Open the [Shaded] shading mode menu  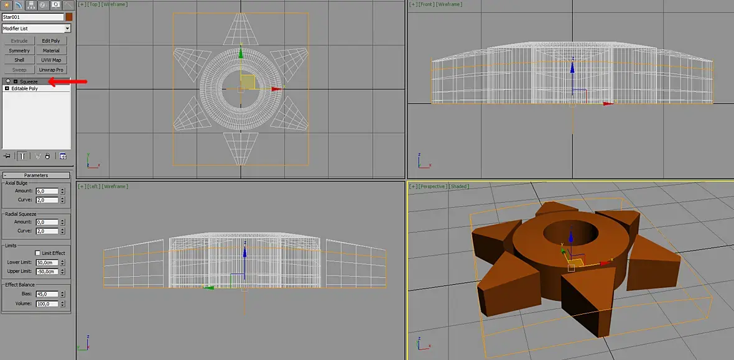coord(459,187)
